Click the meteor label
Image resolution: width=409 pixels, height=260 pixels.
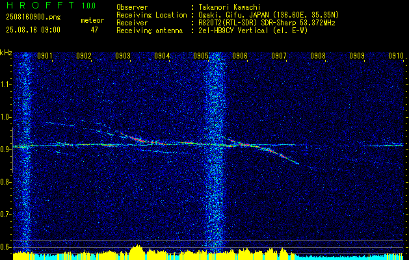[x=92, y=20]
